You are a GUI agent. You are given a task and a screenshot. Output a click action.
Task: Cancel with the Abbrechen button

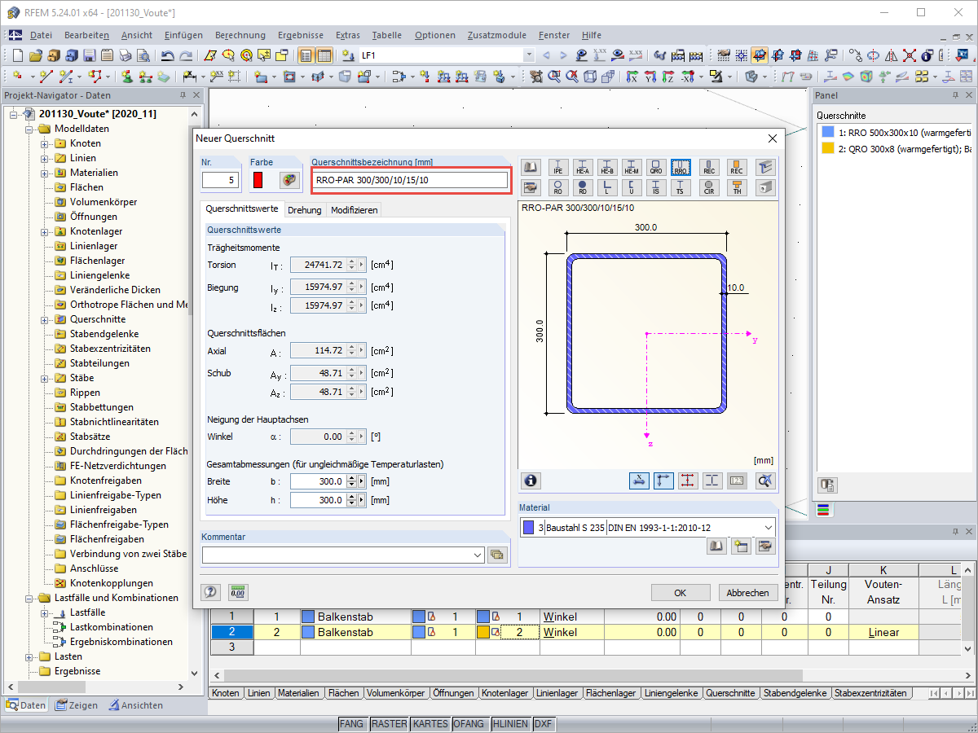click(x=747, y=593)
